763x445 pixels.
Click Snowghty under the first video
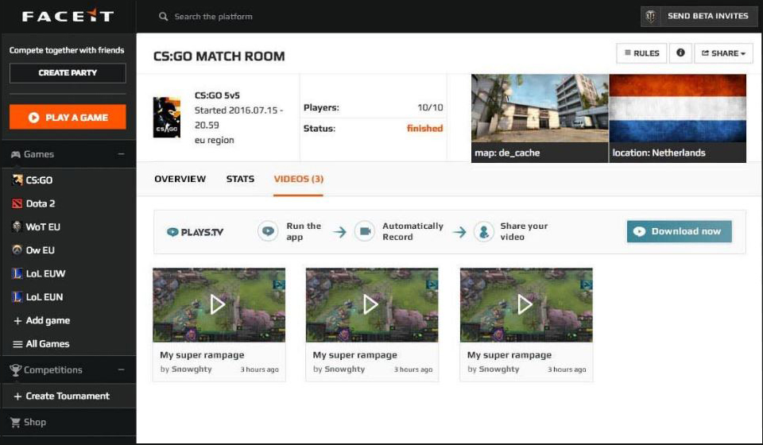pos(192,370)
